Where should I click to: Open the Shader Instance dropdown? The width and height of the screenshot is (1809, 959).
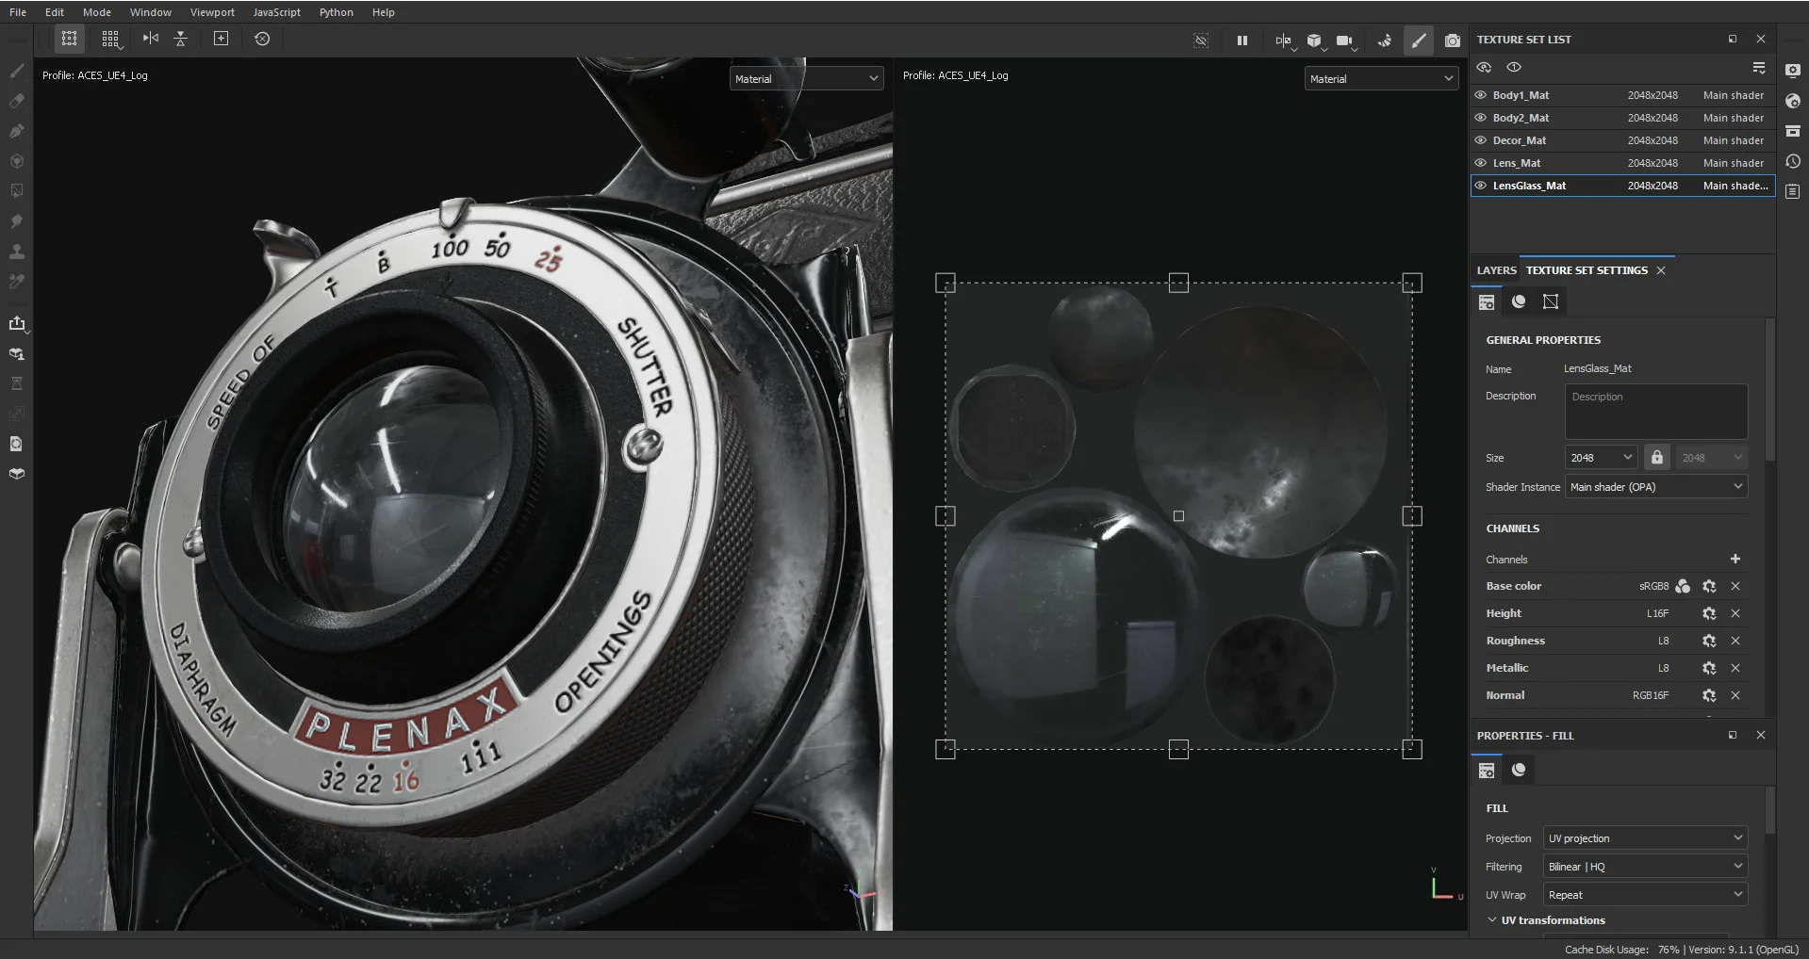(x=1656, y=487)
